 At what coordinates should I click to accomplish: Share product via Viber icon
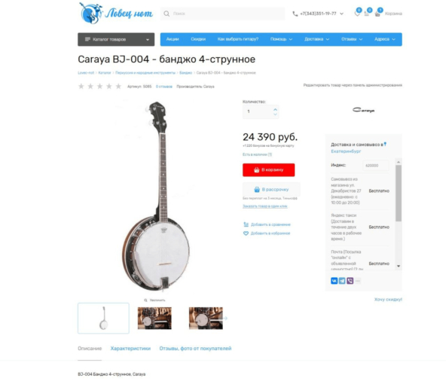point(350,281)
